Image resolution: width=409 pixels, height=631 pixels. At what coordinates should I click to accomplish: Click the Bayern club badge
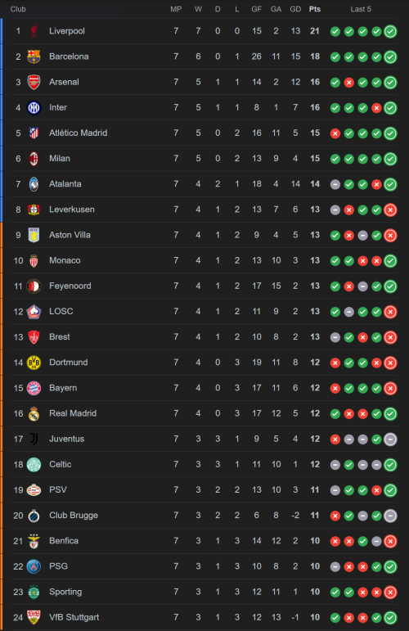34,388
